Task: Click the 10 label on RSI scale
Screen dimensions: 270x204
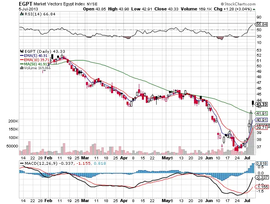Action: (x=259, y=43)
